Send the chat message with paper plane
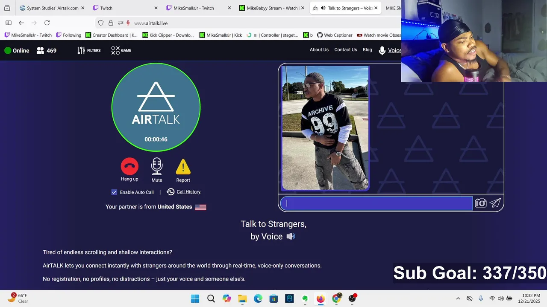547x307 pixels. 495,203
